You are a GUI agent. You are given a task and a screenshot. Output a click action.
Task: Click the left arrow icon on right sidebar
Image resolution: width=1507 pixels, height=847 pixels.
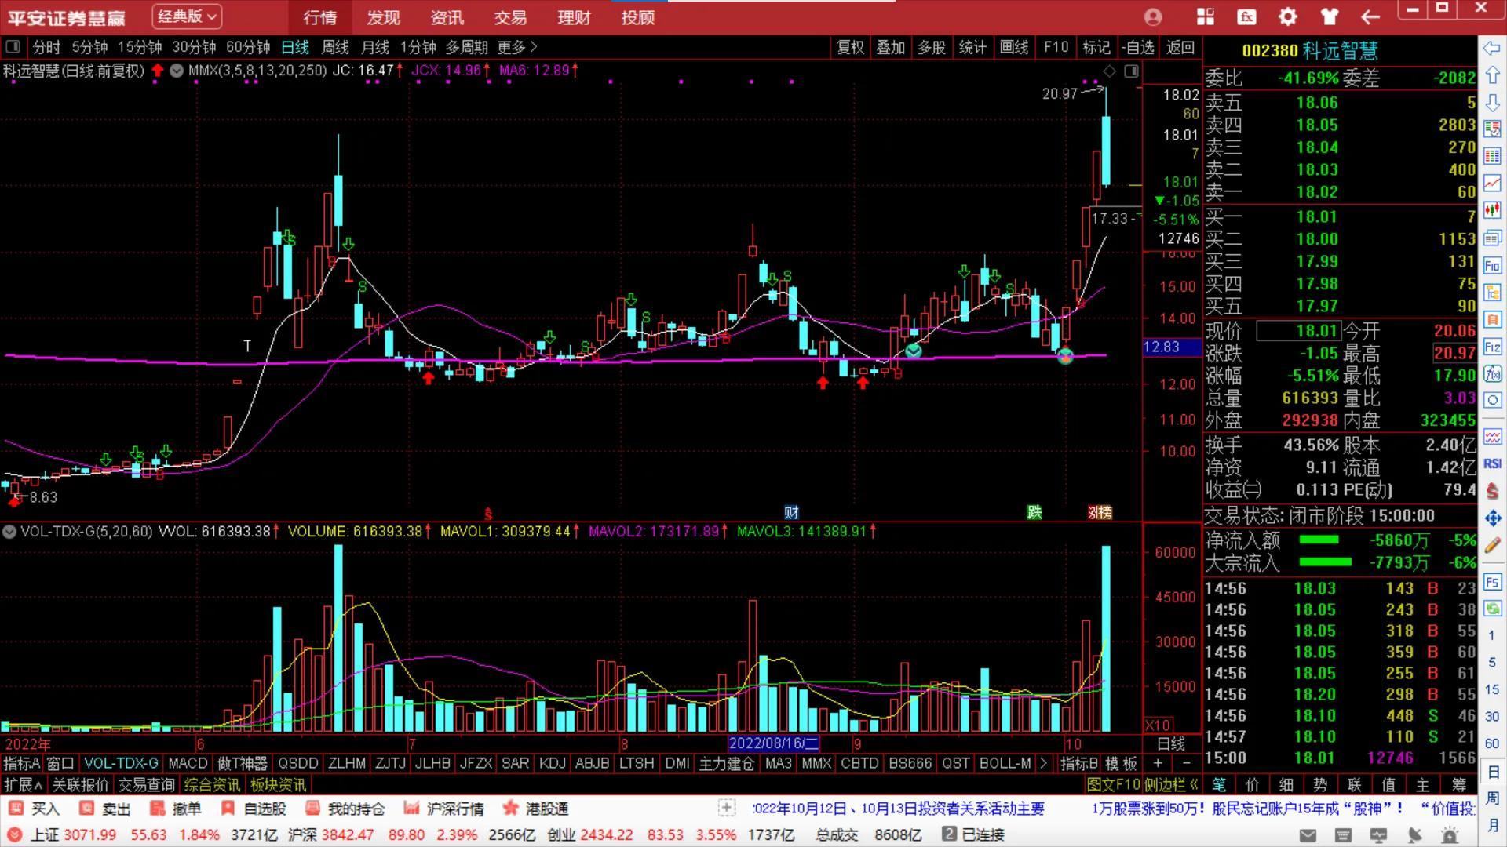tap(1492, 49)
